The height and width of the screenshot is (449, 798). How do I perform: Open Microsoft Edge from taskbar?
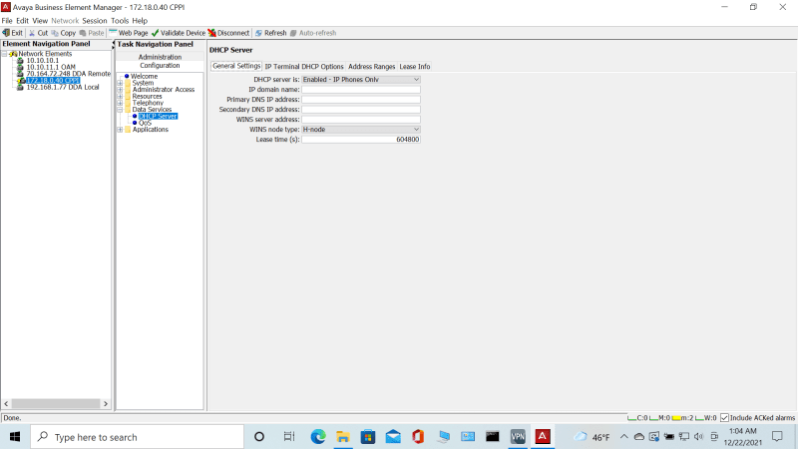[x=318, y=437]
